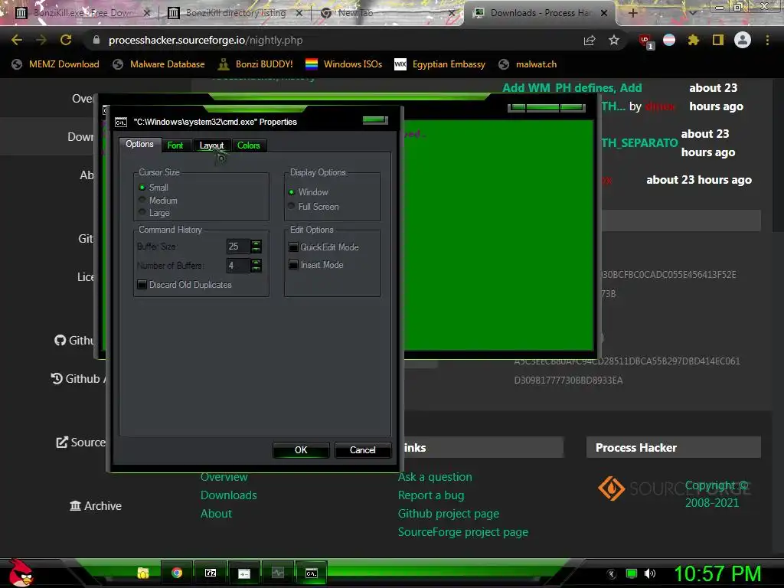Reload the Process Hacker page
Image resolution: width=784 pixels, height=588 pixels.
[x=66, y=40]
